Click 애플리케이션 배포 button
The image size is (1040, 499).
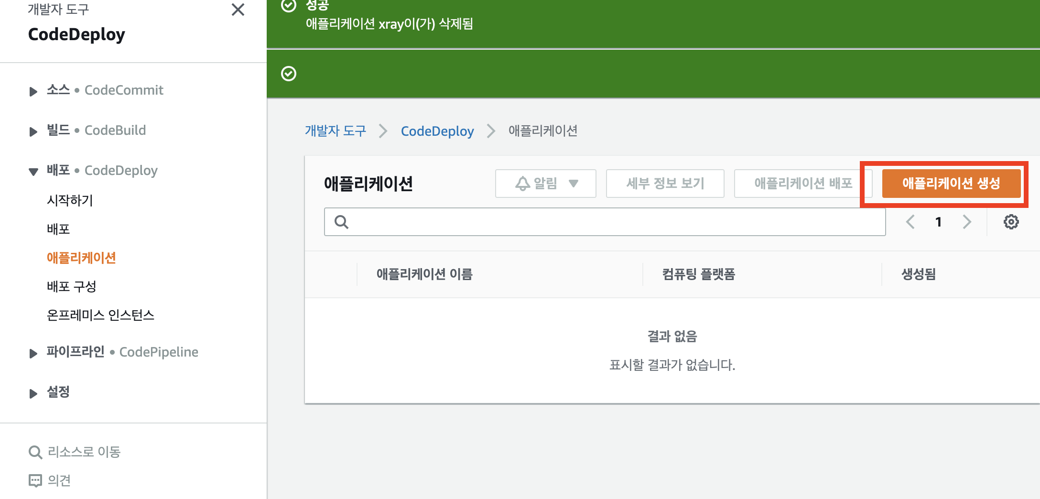pyautogui.click(x=803, y=183)
